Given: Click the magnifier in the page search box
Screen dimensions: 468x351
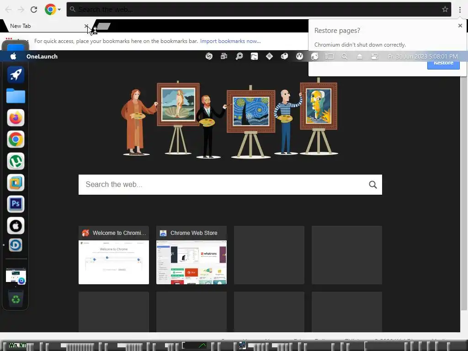Looking at the screenshot, I should (373, 185).
